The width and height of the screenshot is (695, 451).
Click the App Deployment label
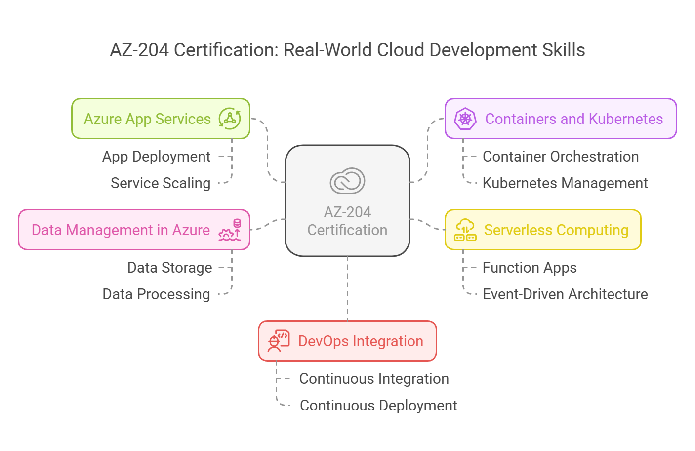[x=156, y=157]
